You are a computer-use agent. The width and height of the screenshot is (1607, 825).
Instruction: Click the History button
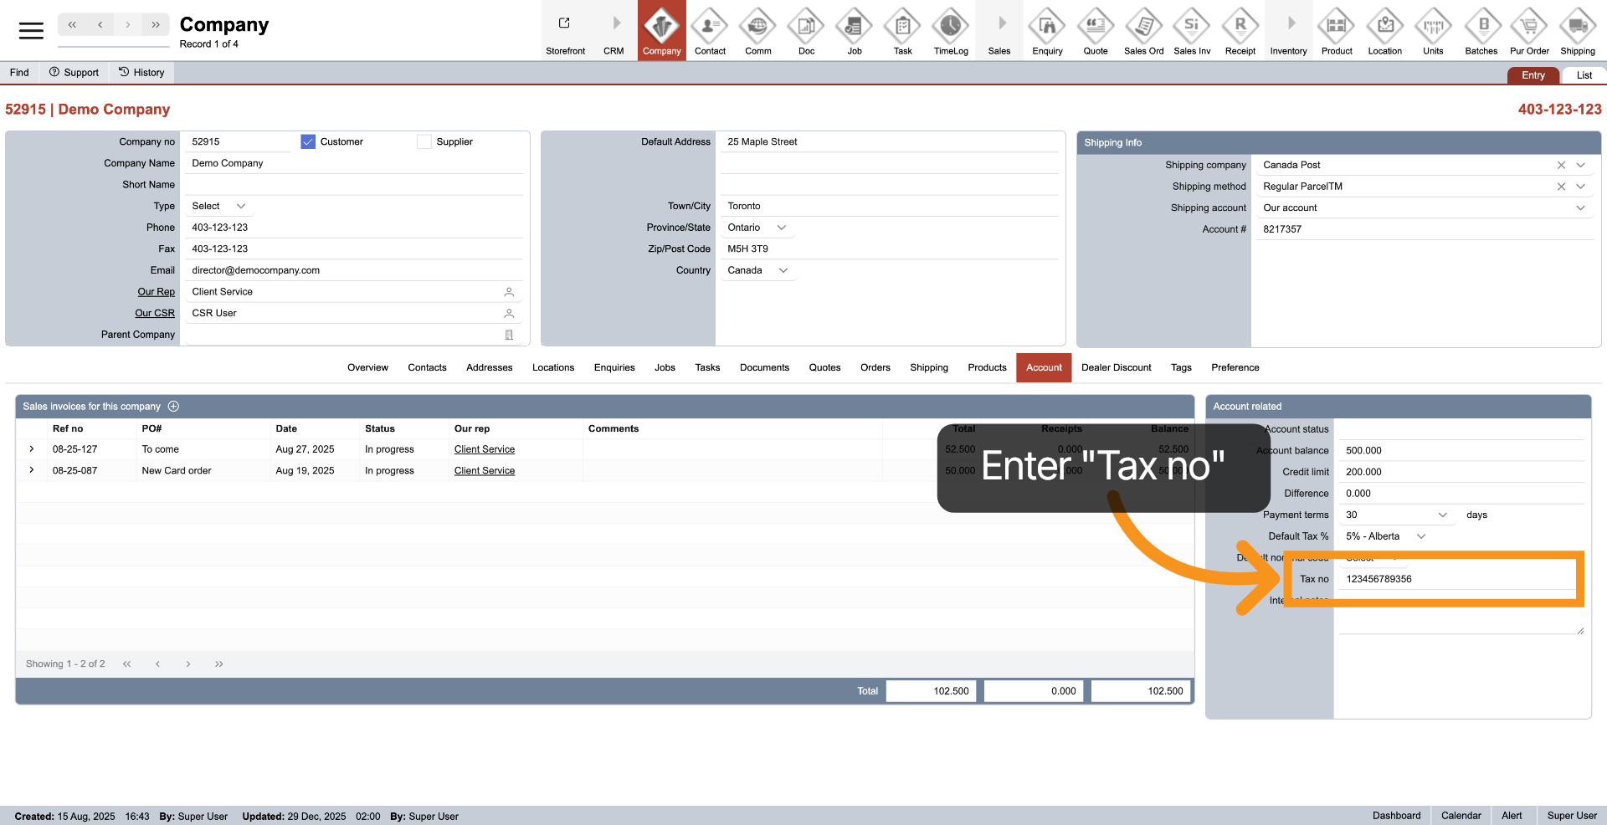point(141,73)
